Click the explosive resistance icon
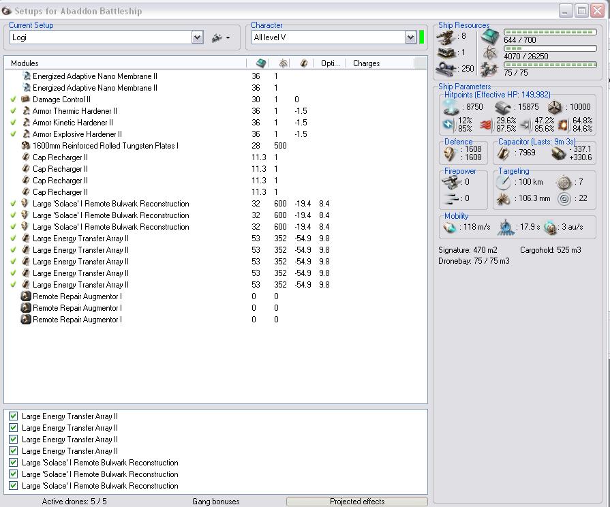 click(x=564, y=125)
